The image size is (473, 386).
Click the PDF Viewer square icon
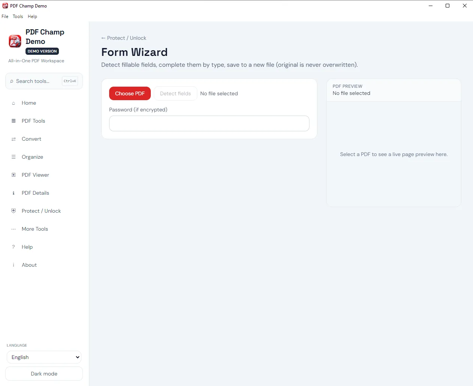point(14,175)
